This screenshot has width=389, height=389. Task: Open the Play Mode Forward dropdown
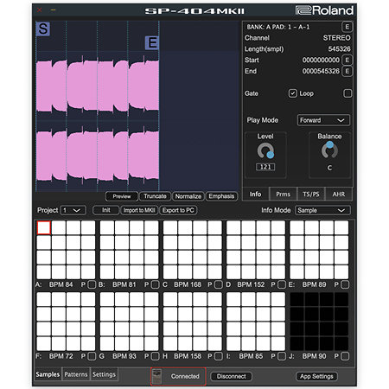(x=323, y=120)
